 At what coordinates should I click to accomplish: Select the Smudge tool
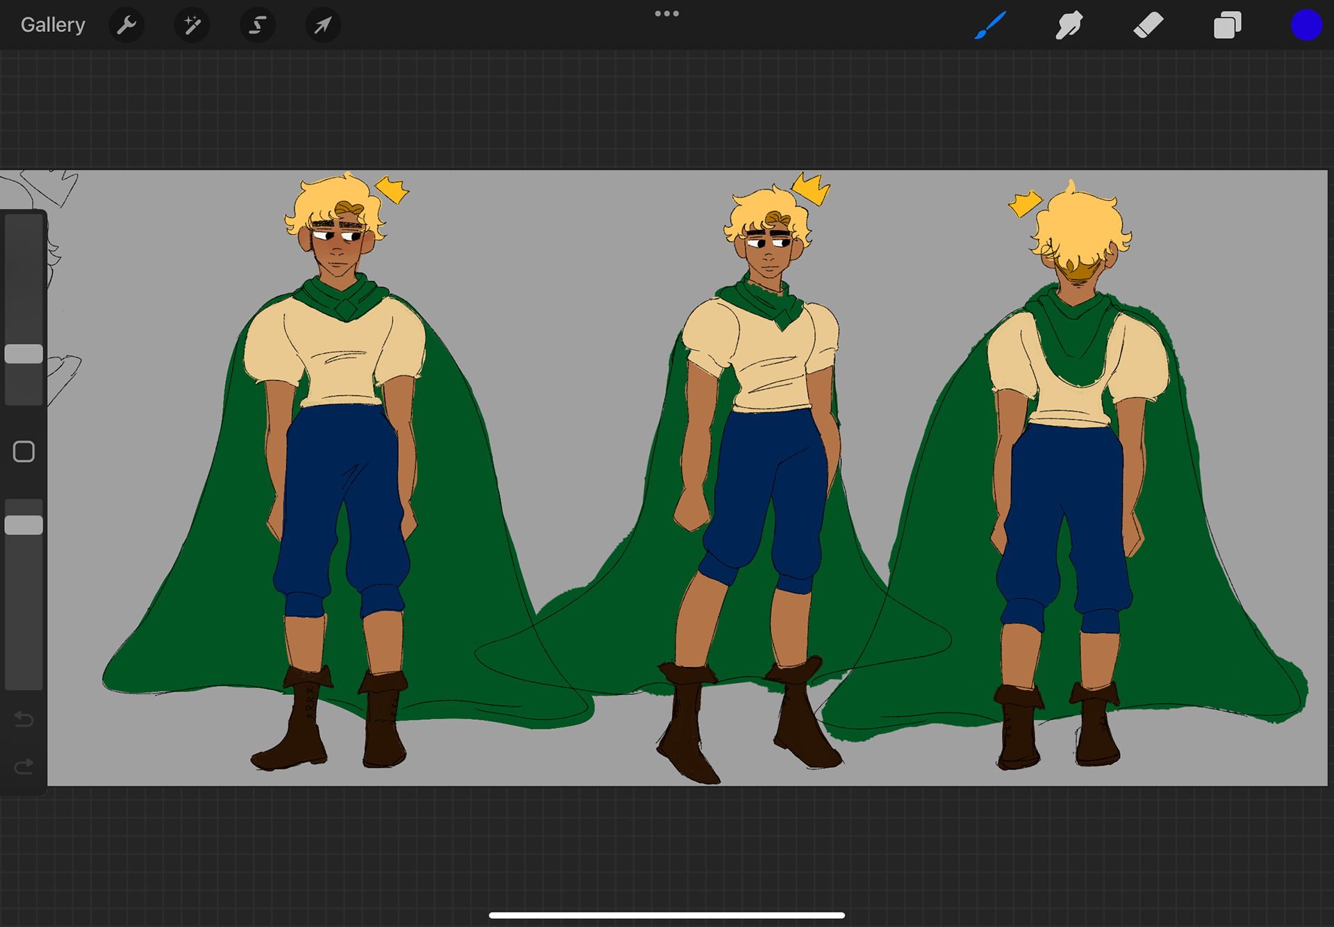[x=1069, y=26]
